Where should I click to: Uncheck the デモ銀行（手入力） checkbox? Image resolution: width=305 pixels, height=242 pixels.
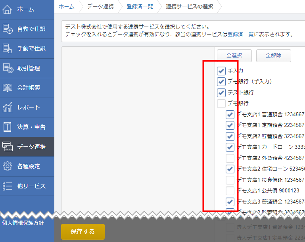221,82
